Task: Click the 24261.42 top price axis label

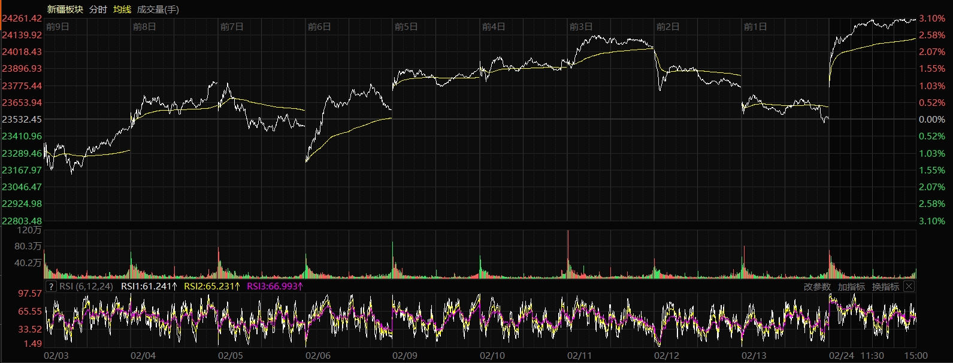Action: [x=22, y=19]
